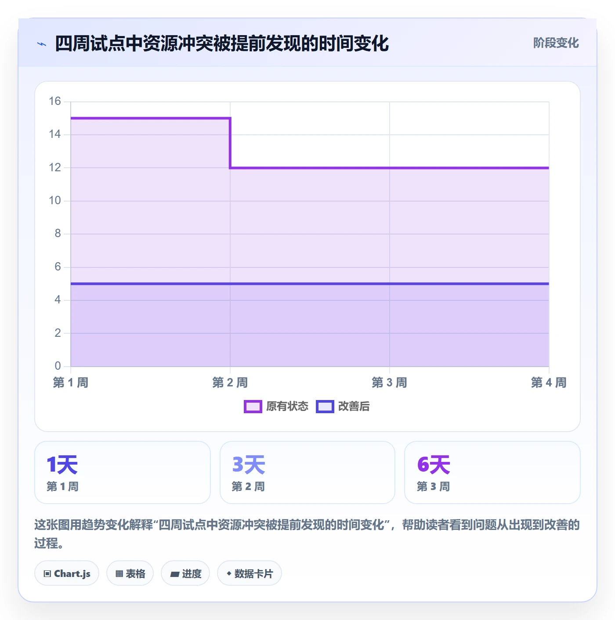Screen dimensions: 615x620
Task: Click the 第 2 周 x-axis label
Action: pos(230,382)
